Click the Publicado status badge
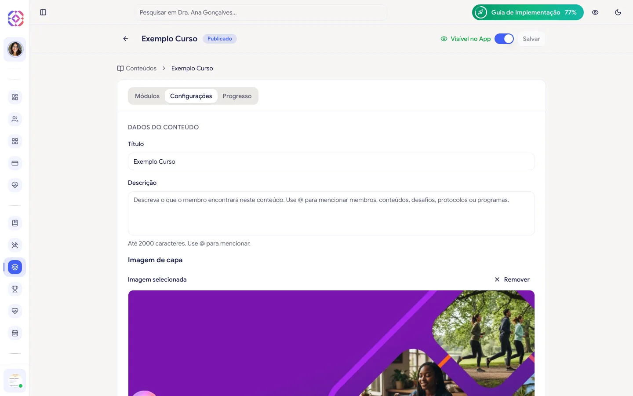The width and height of the screenshot is (633, 396). coord(220,39)
